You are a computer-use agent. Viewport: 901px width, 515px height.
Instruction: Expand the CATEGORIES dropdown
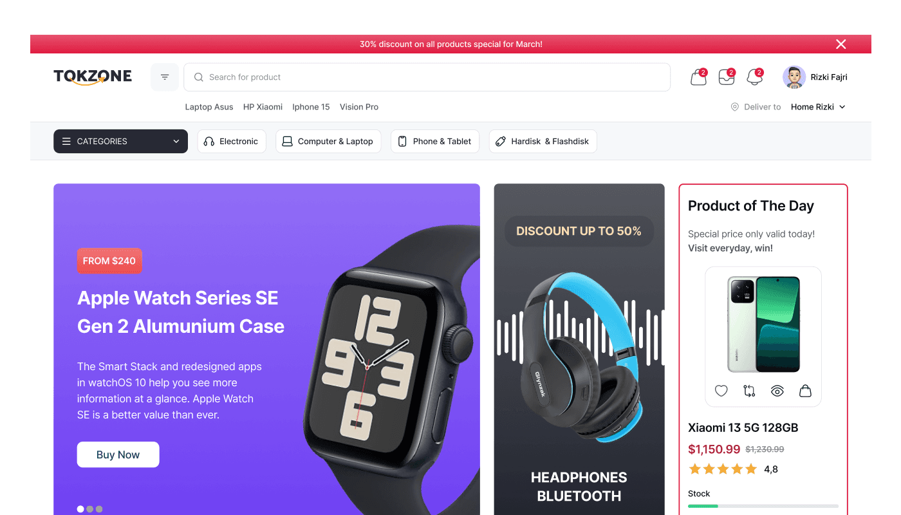coord(120,142)
